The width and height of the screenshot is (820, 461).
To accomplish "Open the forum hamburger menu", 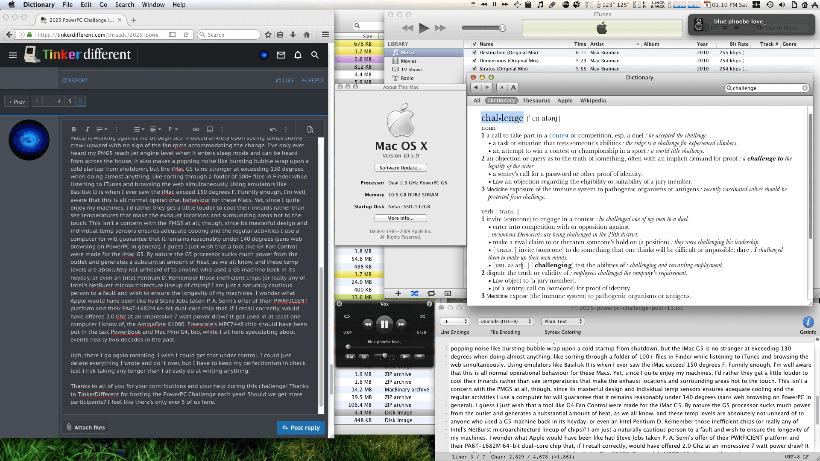I will [13, 55].
